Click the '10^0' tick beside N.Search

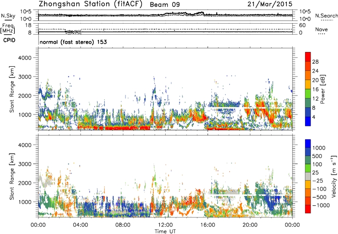click(x=305, y=19)
